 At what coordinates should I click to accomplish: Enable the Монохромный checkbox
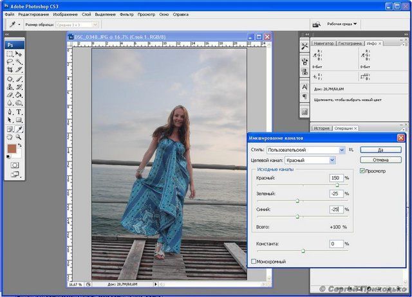[x=253, y=262]
